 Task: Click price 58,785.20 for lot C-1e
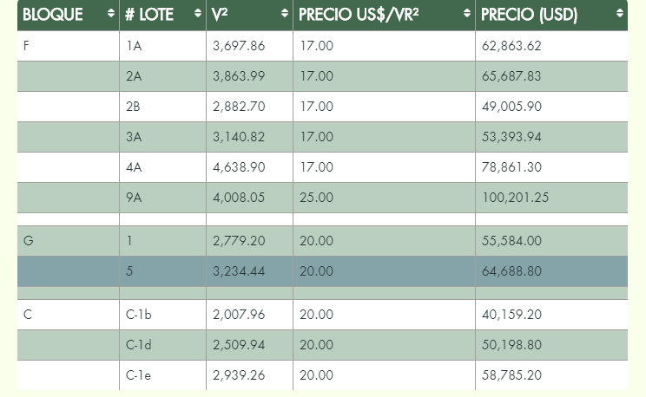coord(511,375)
